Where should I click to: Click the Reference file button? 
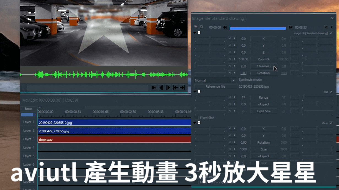coord(215,86)
